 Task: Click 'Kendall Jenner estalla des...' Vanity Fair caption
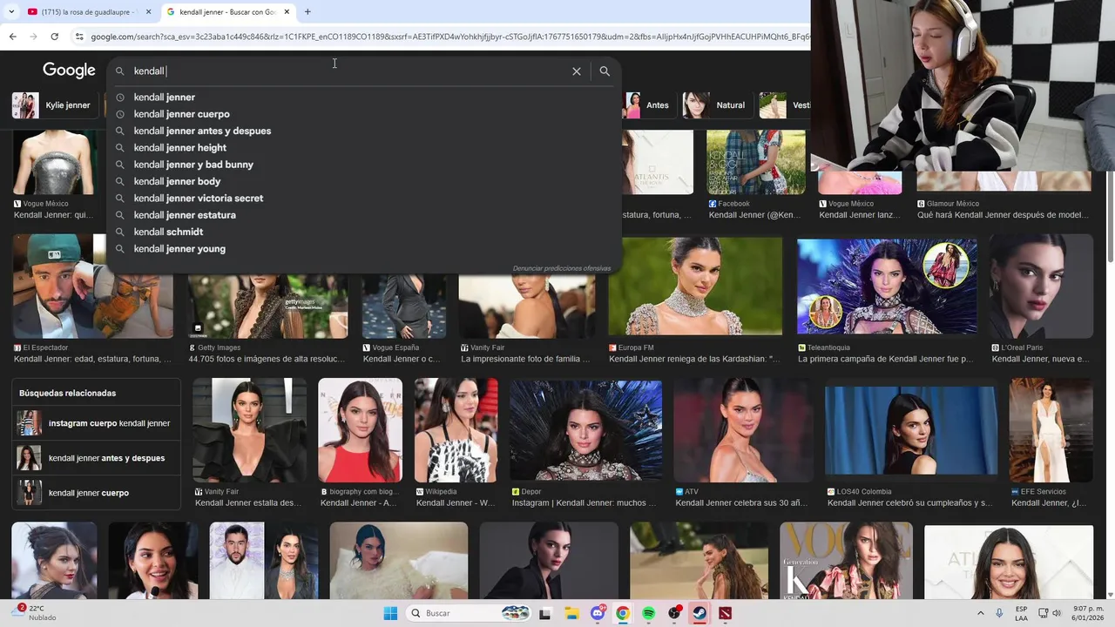[x=248, y=502]
